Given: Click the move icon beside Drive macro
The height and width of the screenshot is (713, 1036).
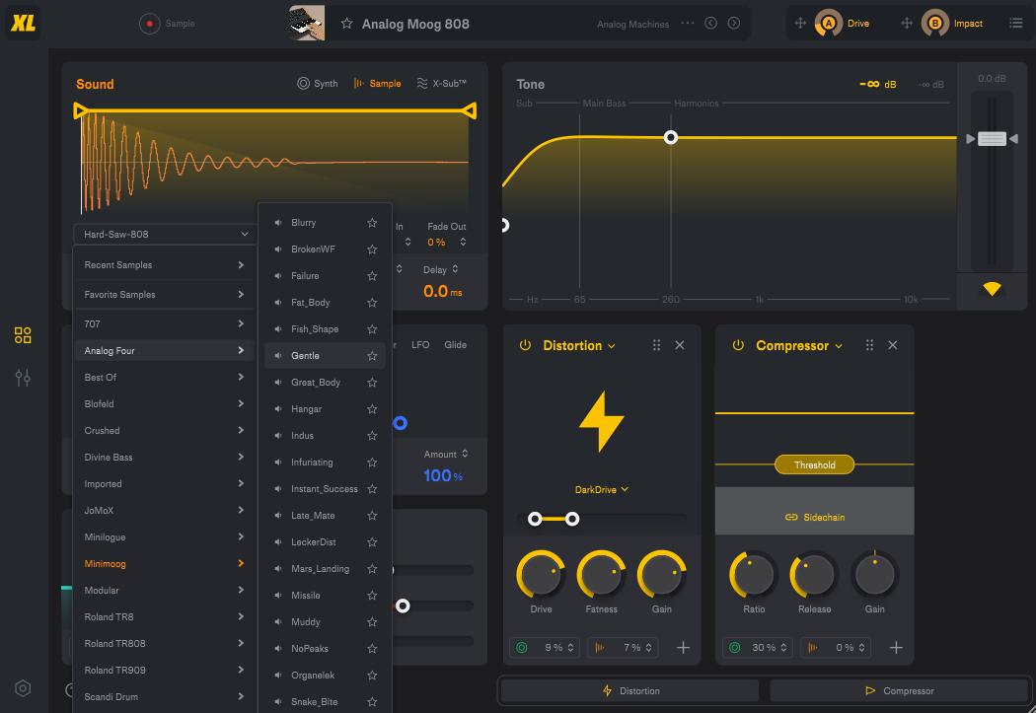Looking at the screenshot, I should pyautogui.click(x=800, y=23).
